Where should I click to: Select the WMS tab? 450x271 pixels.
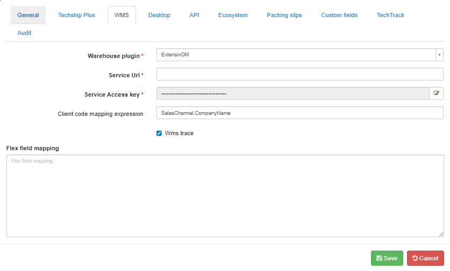[x=122, y=15]
